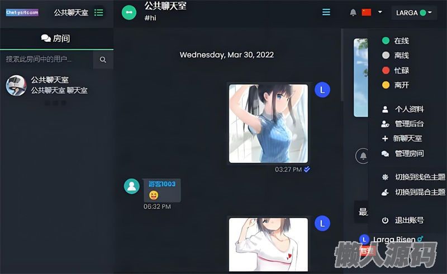Screen dimensions: 447x274
Task: Click the 03:27 PM timestamp
Action: [x=288, y=169]
